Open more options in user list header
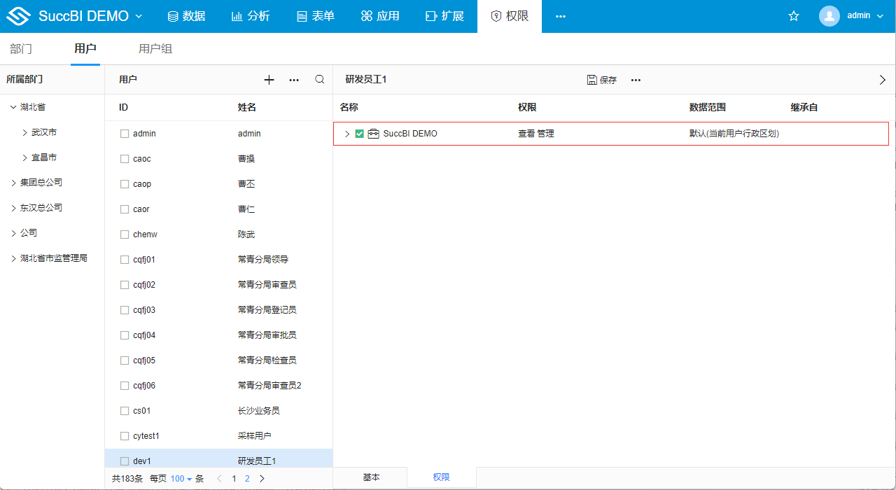896x490 pixels. tap(294, 80)
